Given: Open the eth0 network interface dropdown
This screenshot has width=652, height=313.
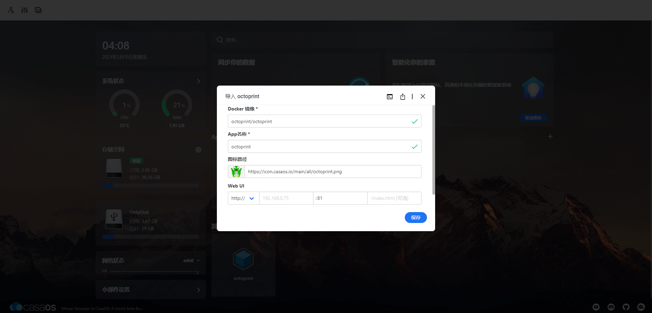Looking at the screenshot, I should coord(192,260).
